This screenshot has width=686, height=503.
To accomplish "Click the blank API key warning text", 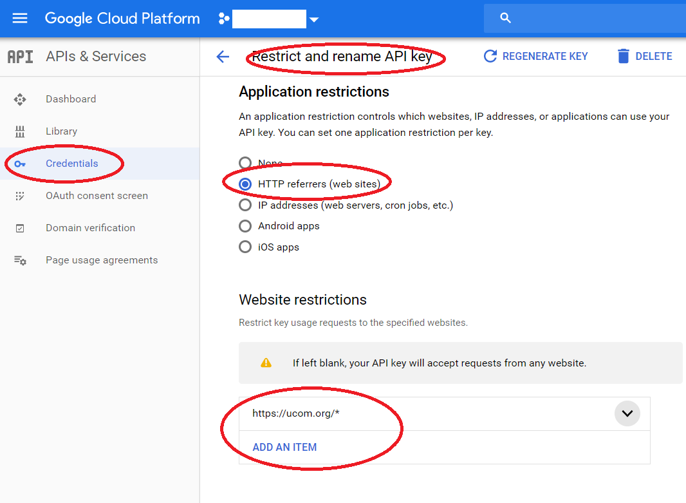I will [440, 363].
